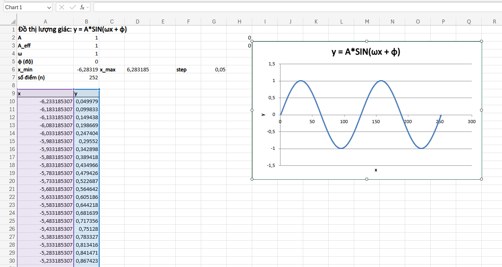
Task: Cancel formula entry with the X icon
Action: point(62,7)
